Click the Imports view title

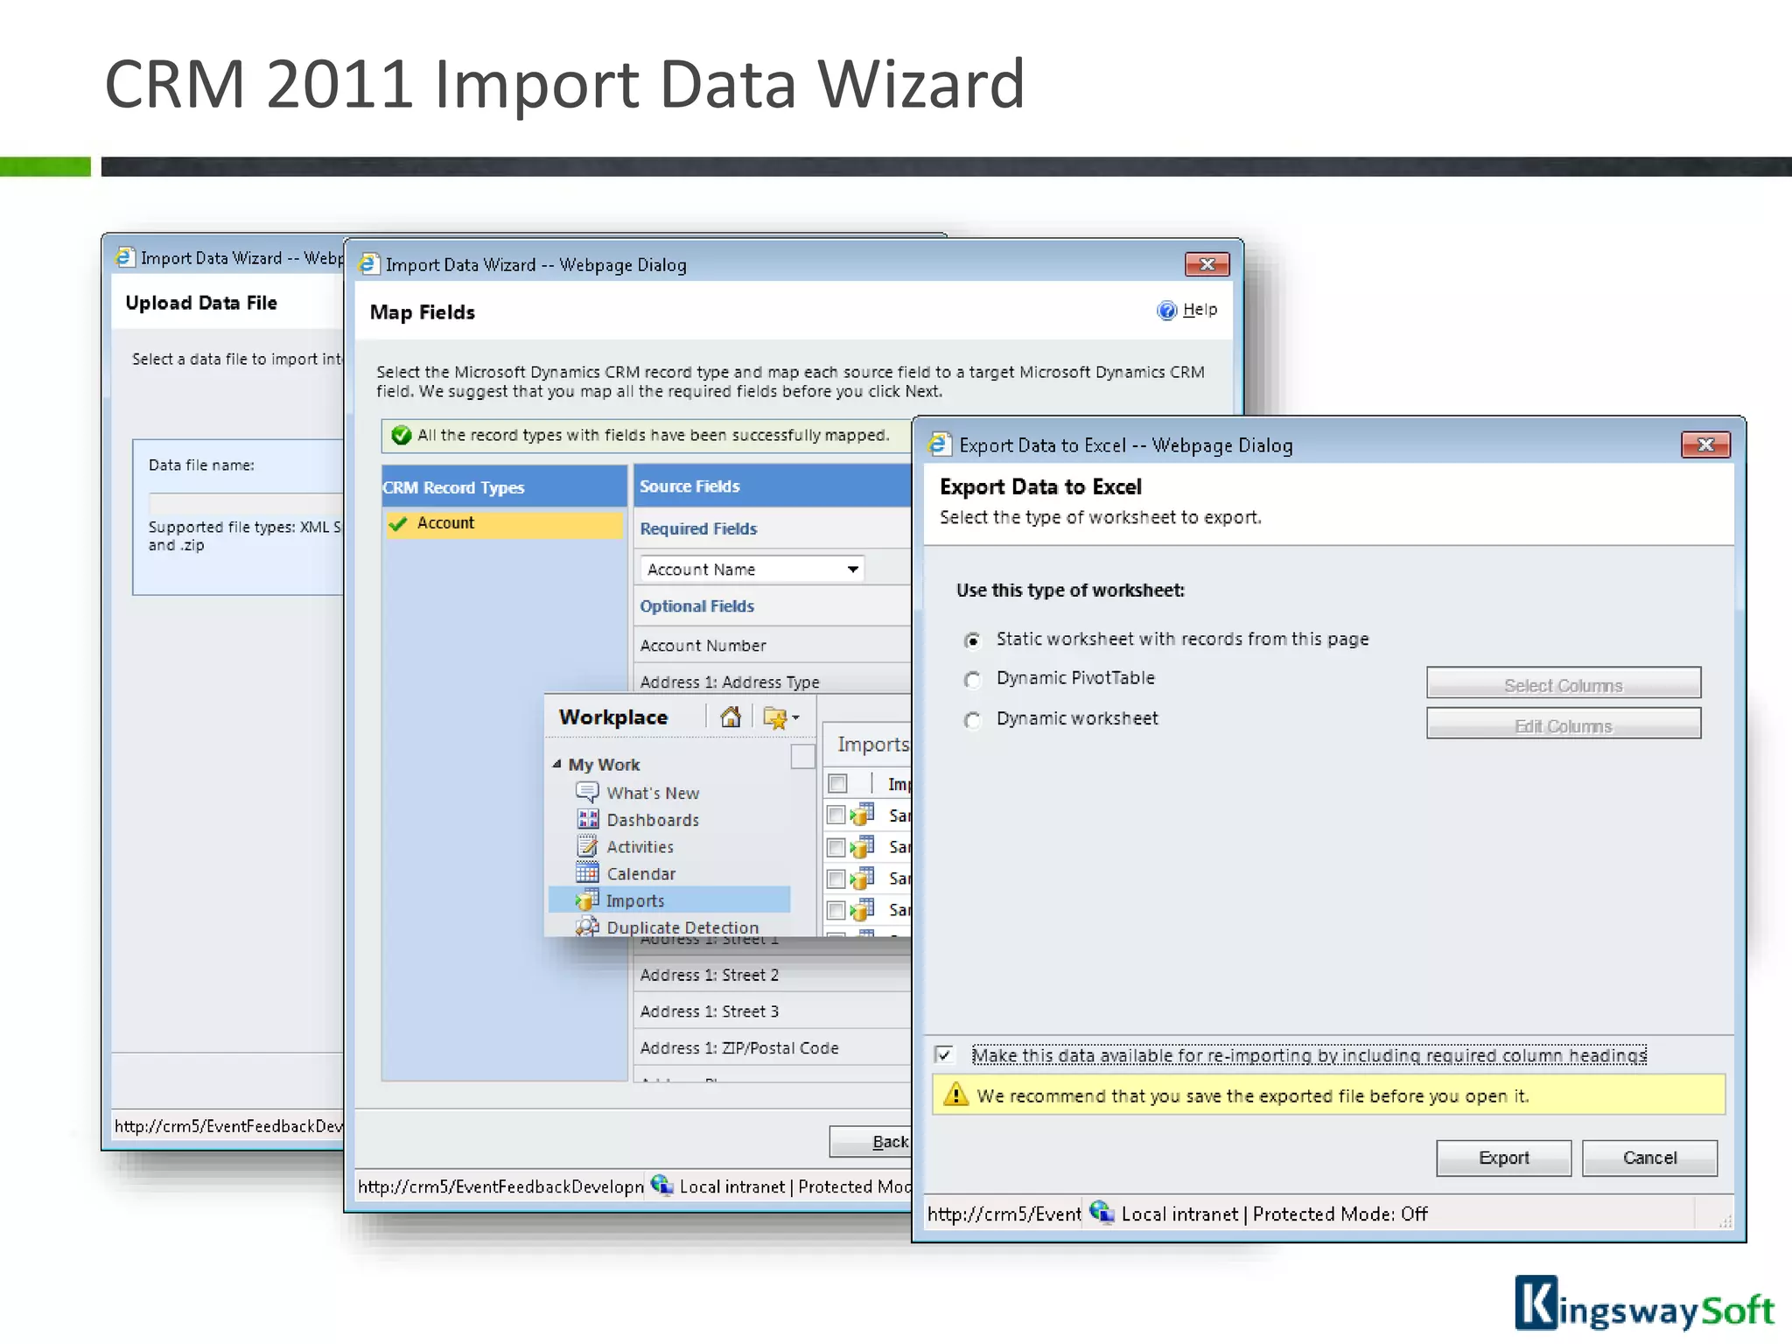[872, 744]
